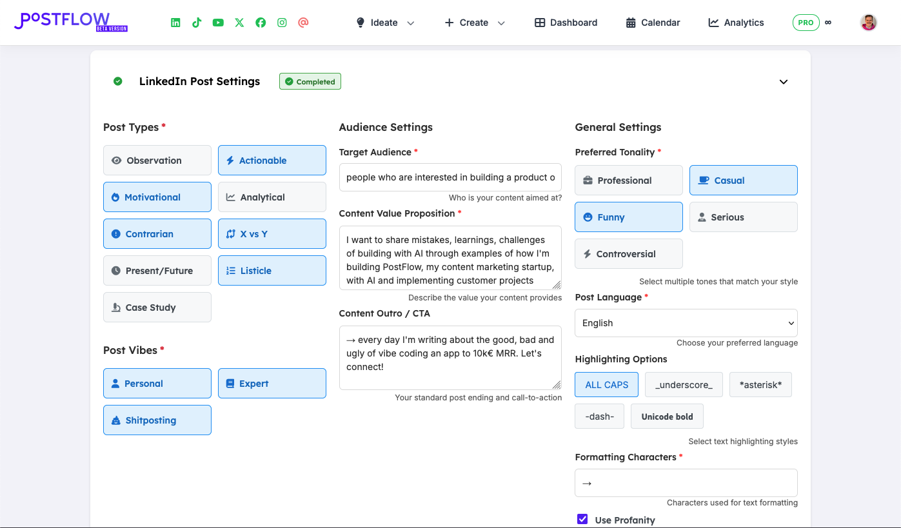Open the Dashboard page

(x=566, y=23)
